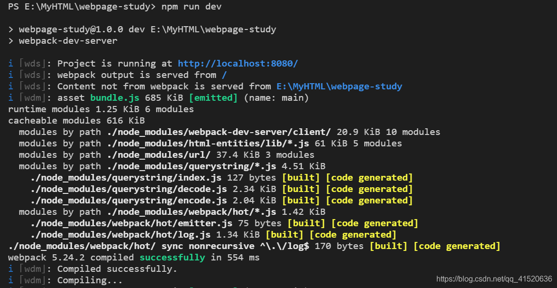This screenshot has width=557, height=288.
Task: Click the green "bundle.js" asset name
Action: coord(115,98)
